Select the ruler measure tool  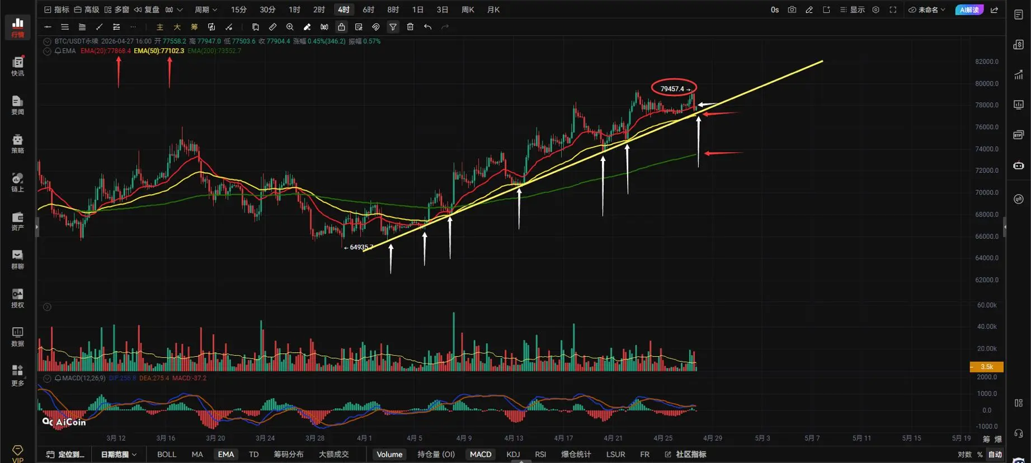[x=272, y=27]
